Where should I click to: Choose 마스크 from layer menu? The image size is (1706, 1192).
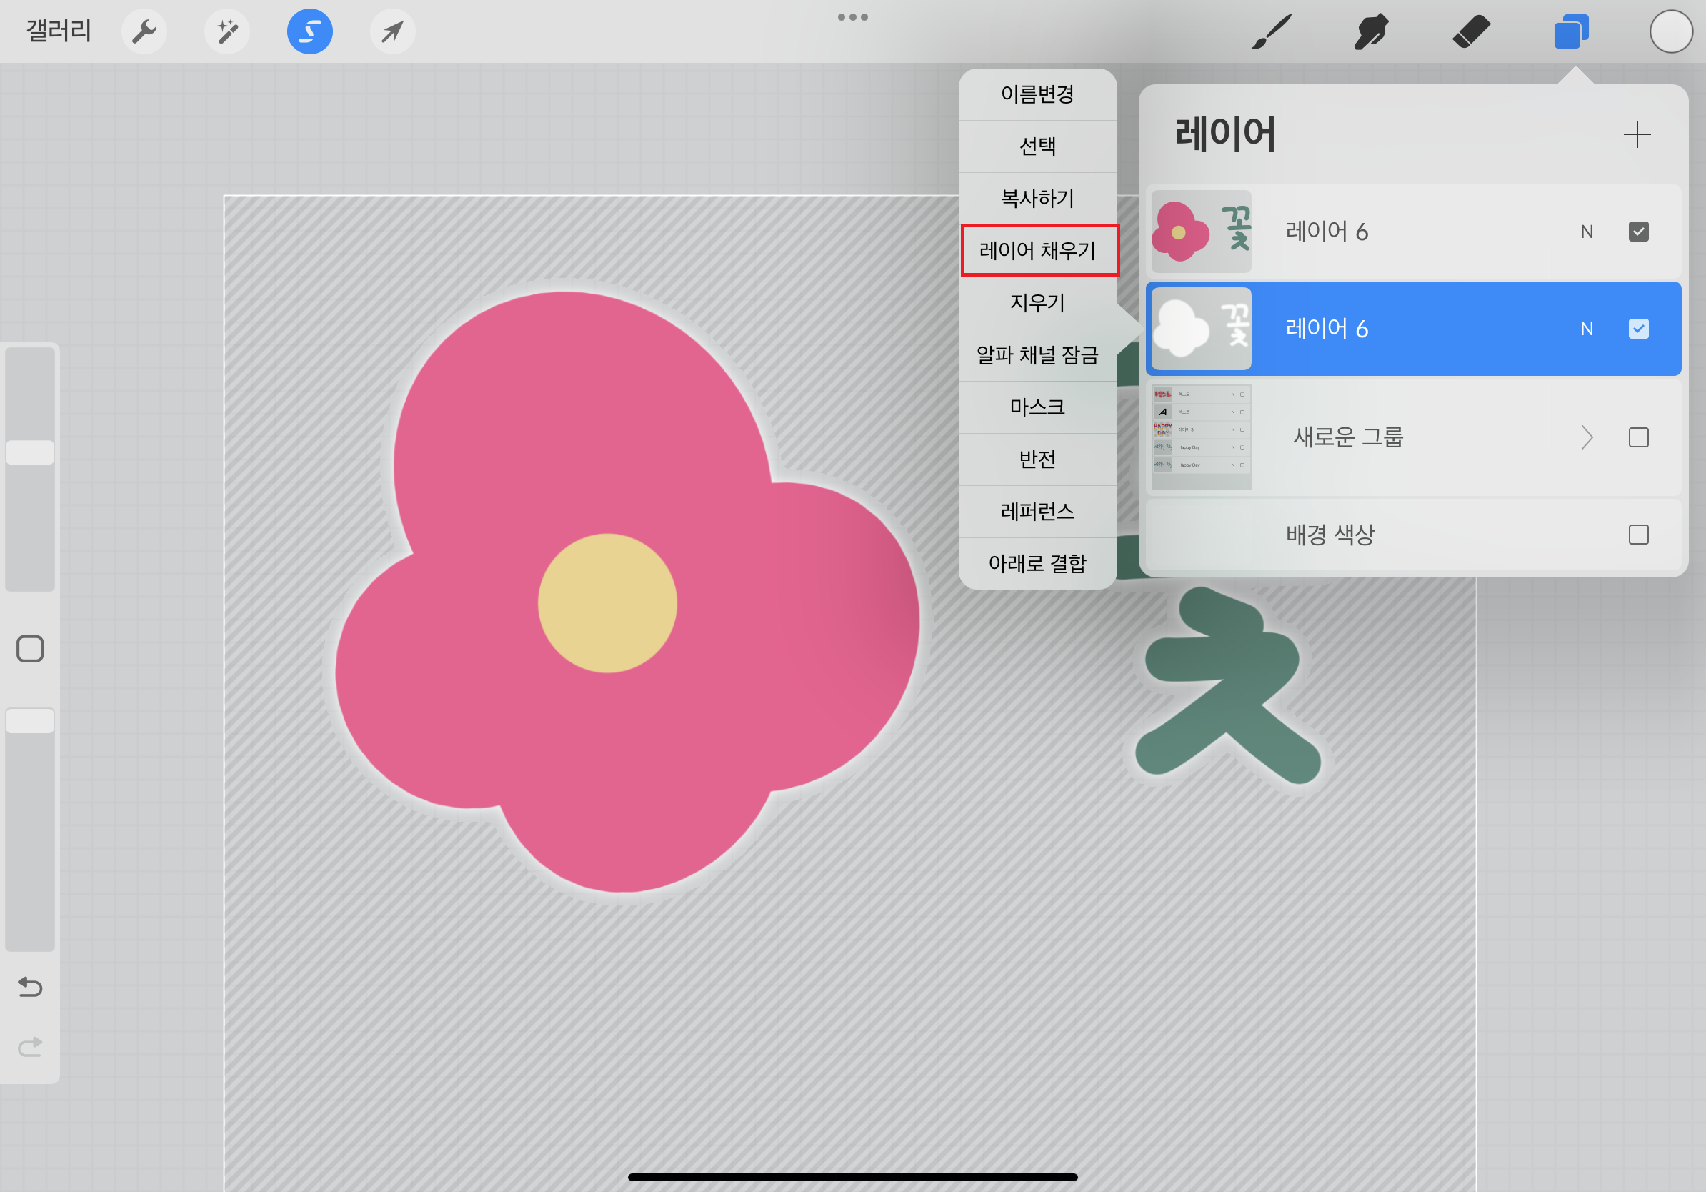tap(1037, 407)
